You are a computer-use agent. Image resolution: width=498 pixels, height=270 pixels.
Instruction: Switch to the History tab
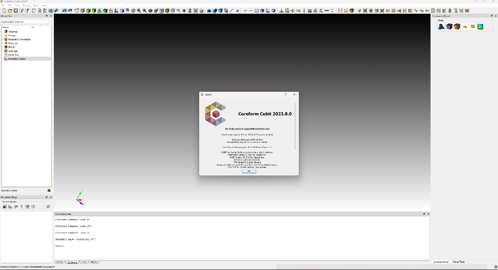coord(94,262)
